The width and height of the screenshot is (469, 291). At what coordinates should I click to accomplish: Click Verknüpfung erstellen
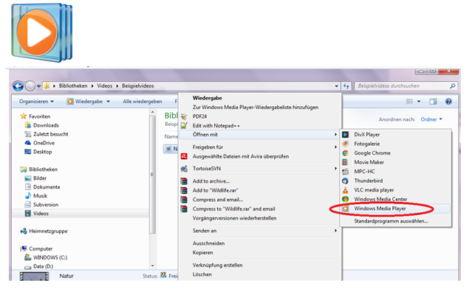click(x=217, y=265)
